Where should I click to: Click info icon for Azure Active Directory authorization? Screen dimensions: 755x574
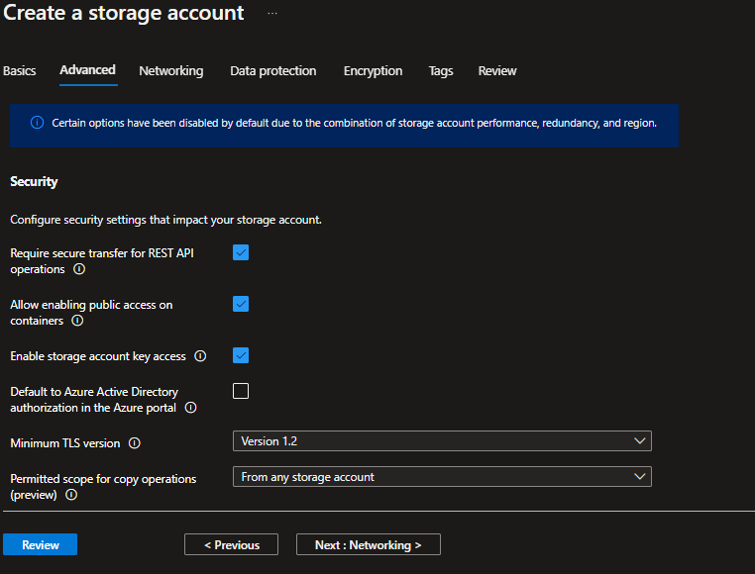(x=191, y=408)
